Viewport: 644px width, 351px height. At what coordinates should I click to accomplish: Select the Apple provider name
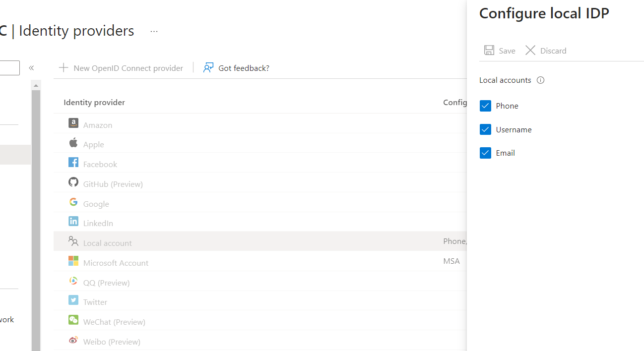coord(94,144)
